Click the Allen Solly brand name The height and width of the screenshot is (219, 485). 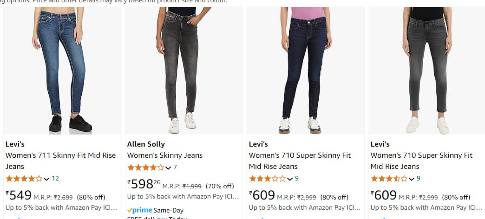tap(146, 144)
